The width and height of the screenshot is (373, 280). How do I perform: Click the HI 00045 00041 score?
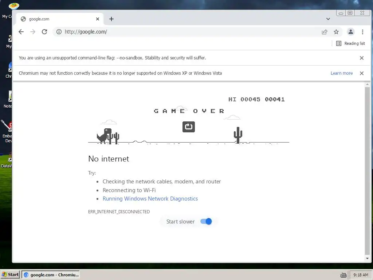[x=256, y=99]
